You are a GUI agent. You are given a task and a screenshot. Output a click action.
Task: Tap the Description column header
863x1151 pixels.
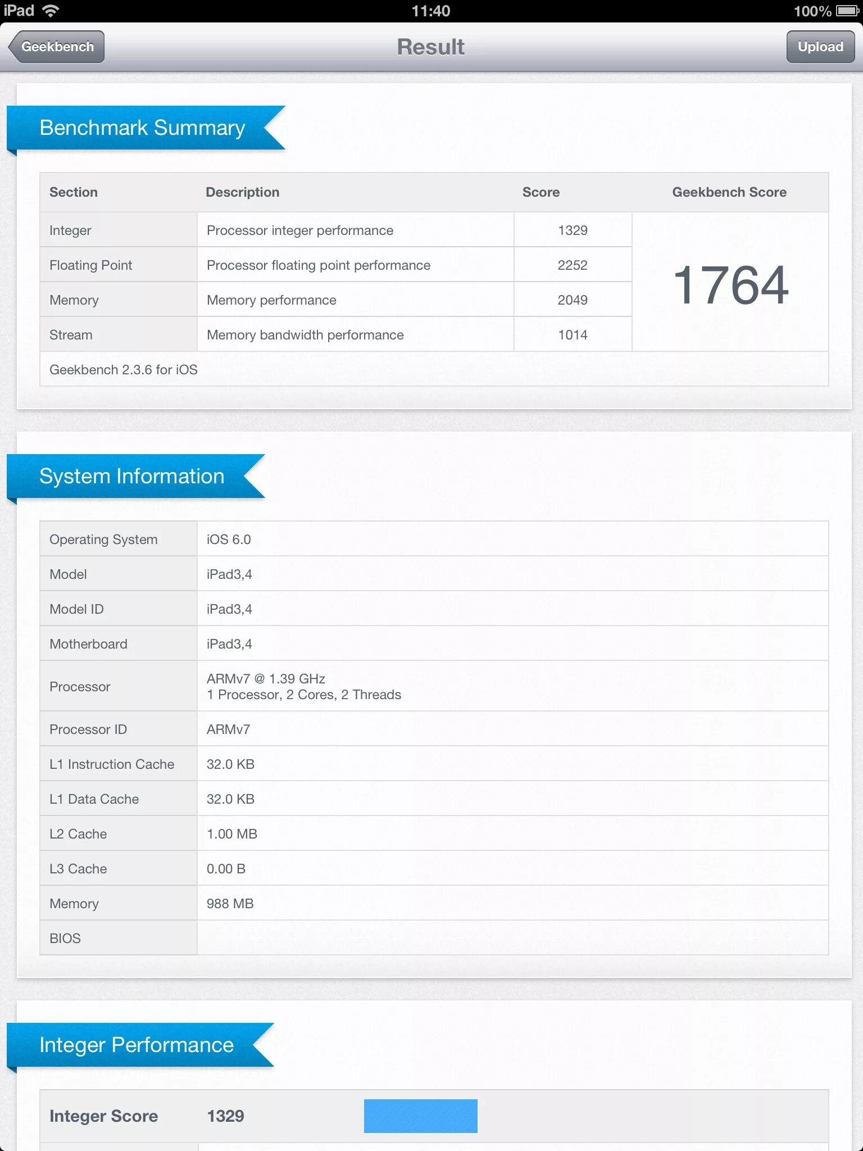click(x=242, y=192)
